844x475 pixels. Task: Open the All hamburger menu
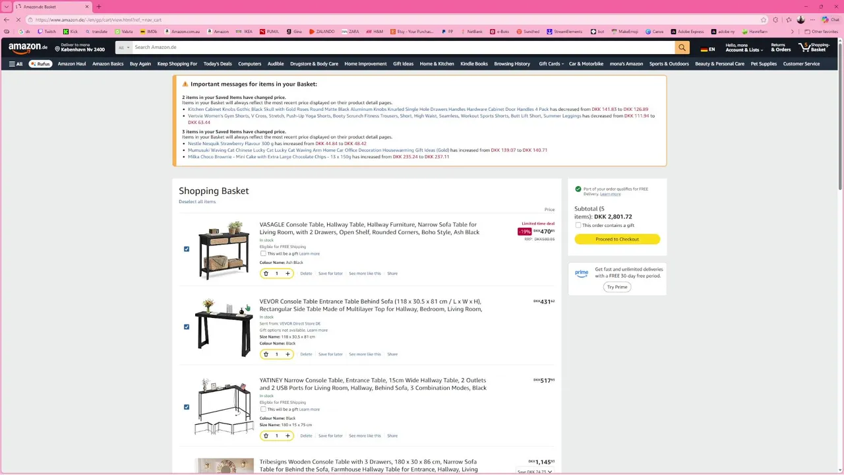tap(16, 64)
